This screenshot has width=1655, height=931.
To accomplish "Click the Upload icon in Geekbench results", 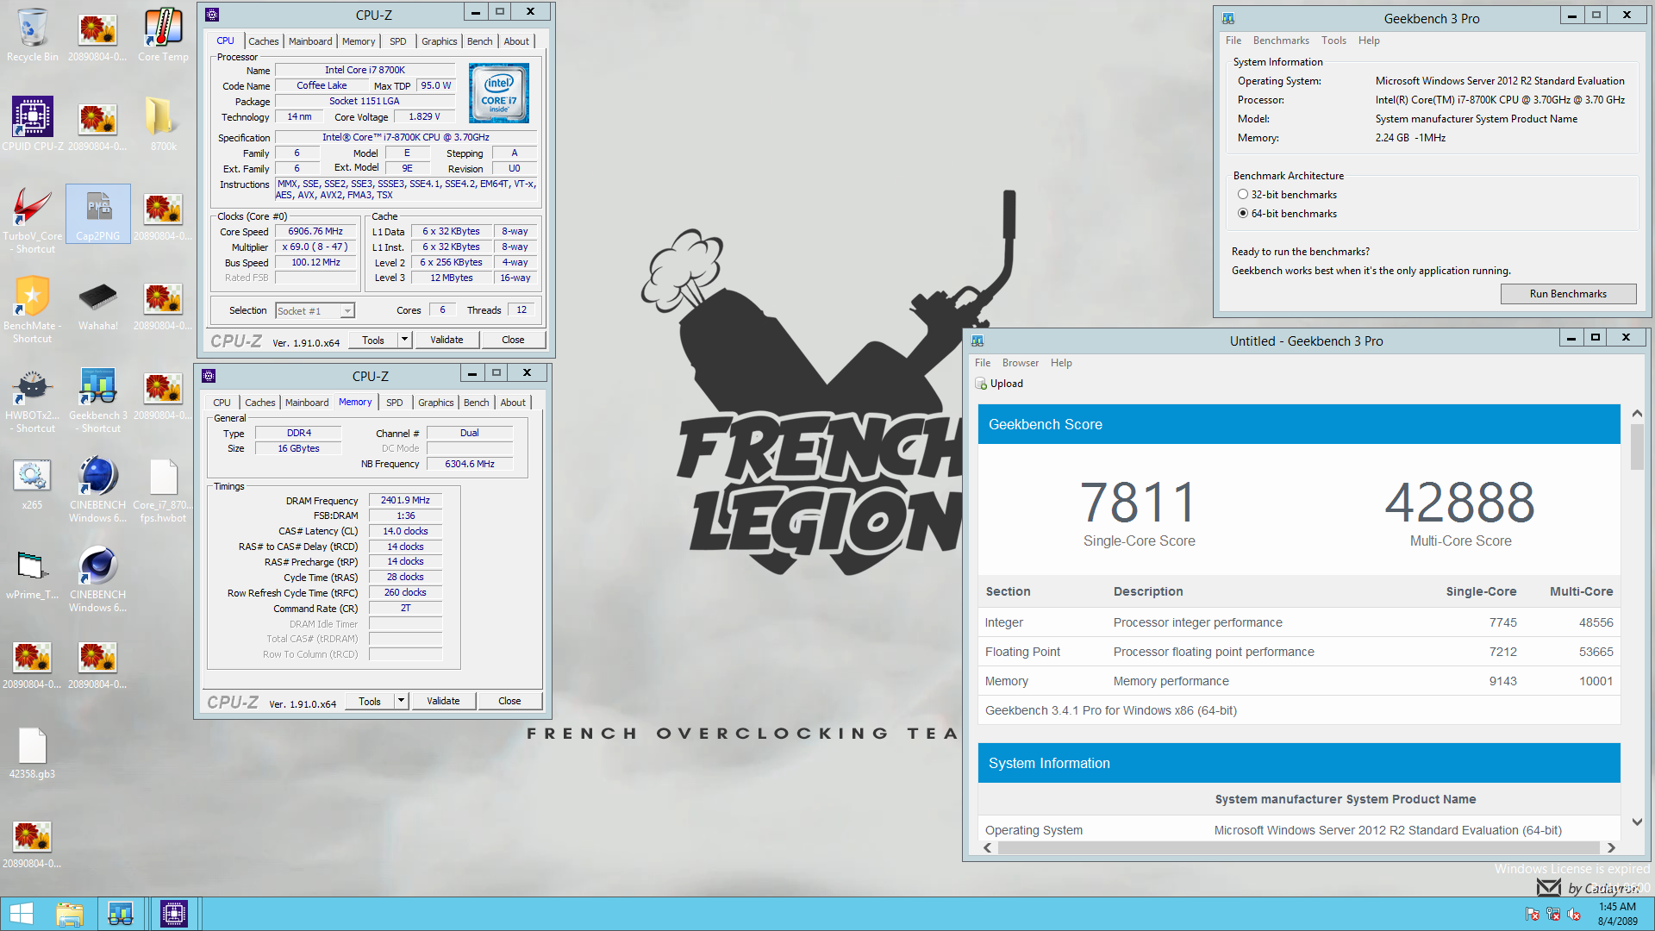I will (x=981, y=384).
